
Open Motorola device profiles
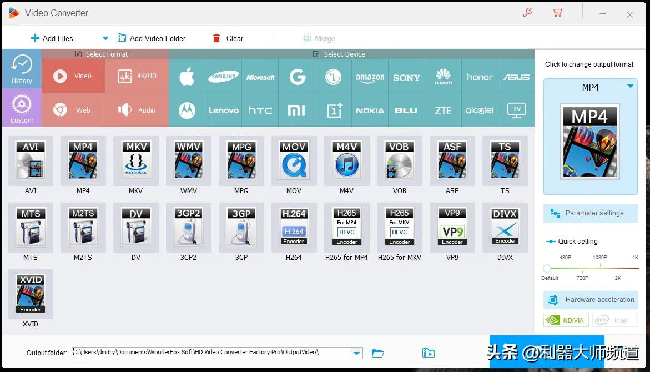click(187, 110)
